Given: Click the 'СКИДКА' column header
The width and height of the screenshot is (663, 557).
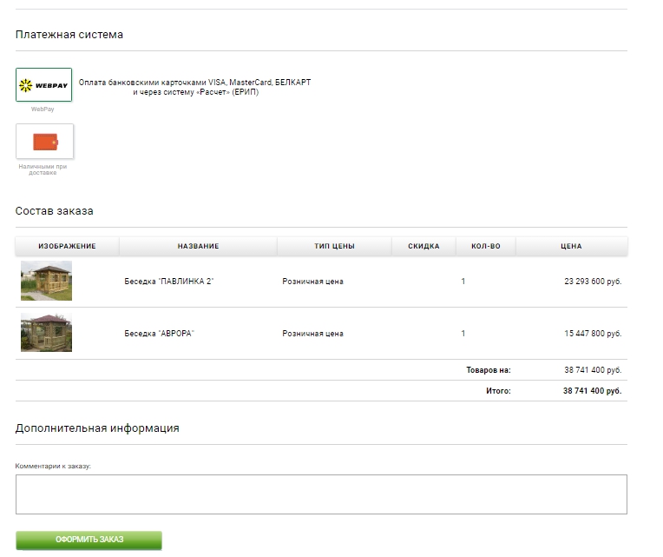Looking at the screenshot, I should (423, 246).
